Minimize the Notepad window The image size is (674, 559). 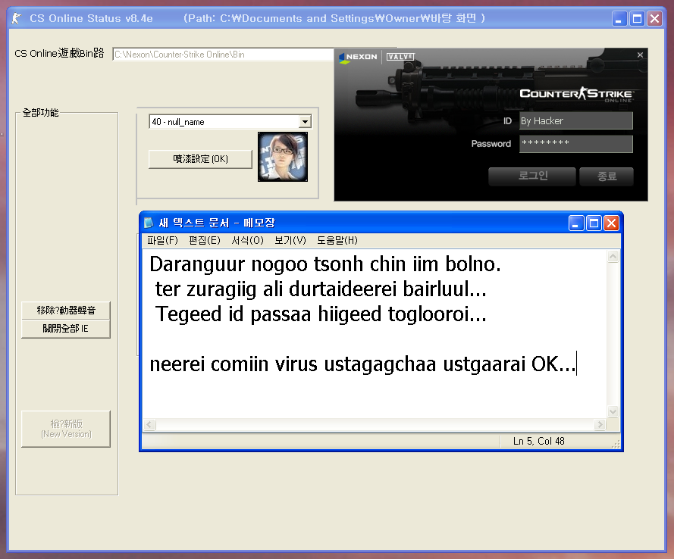(x=576, y=223)
